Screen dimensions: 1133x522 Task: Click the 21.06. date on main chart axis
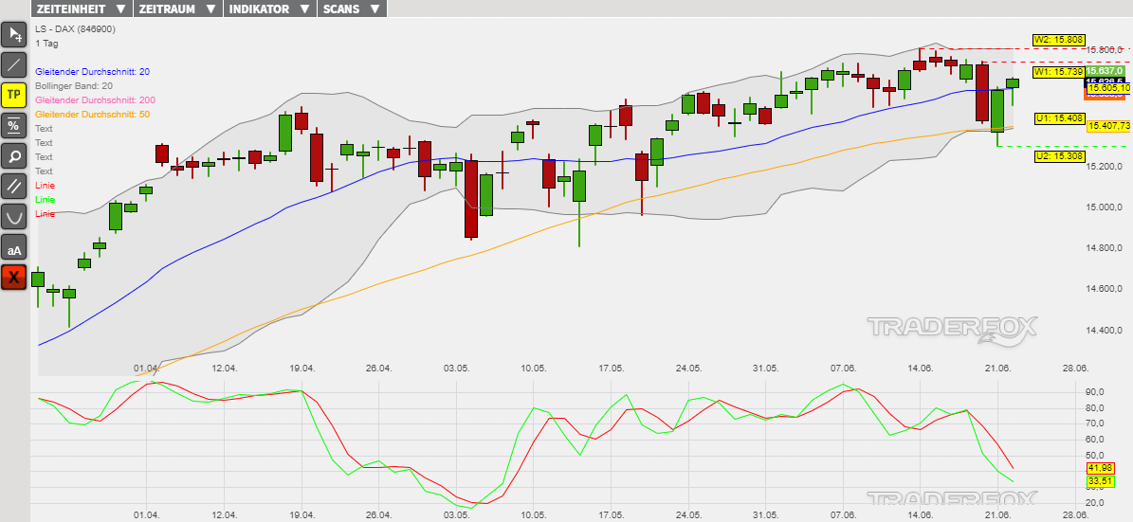[997, 369]
